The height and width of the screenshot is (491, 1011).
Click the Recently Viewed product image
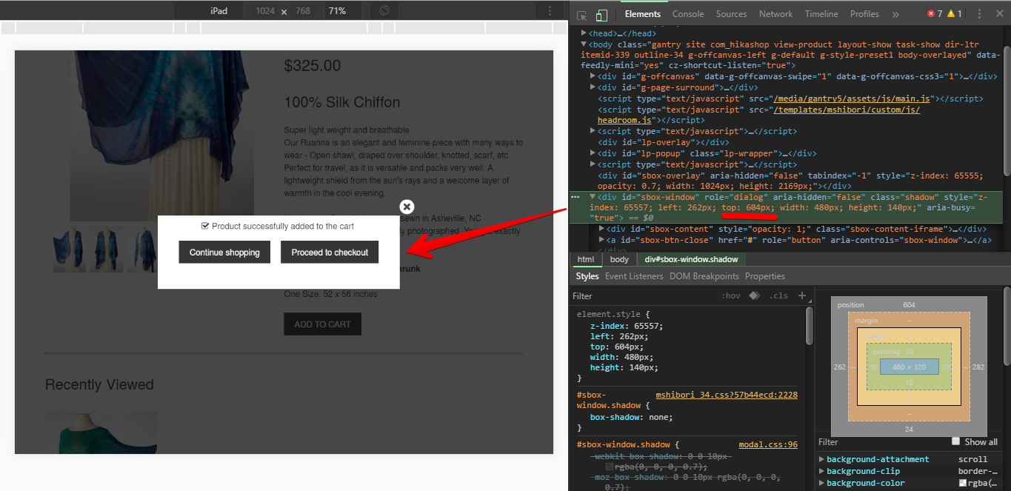click(101, 432)
